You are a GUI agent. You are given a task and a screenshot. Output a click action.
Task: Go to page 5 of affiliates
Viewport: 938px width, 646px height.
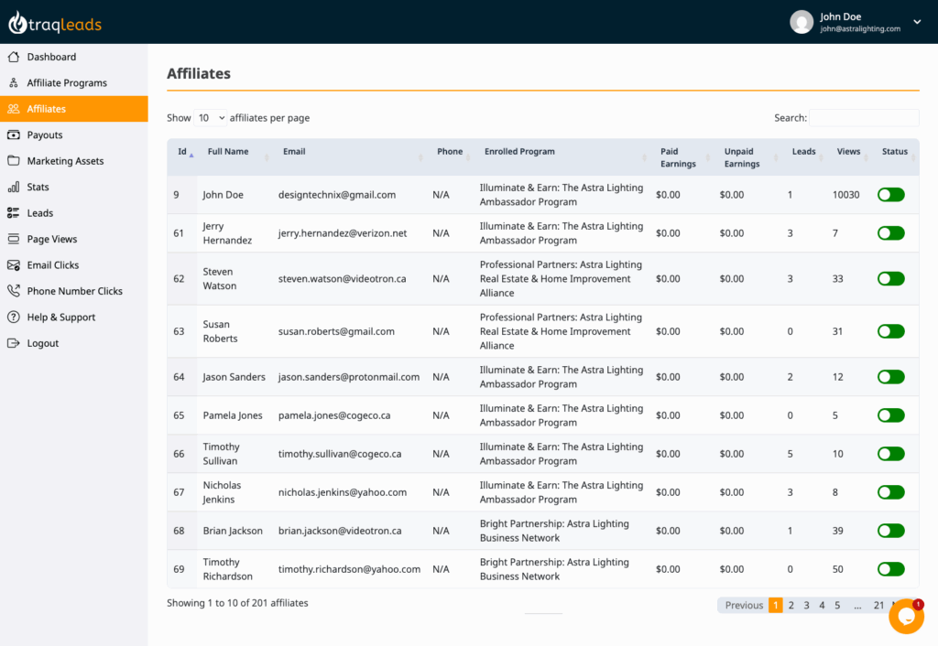point(836,605)
